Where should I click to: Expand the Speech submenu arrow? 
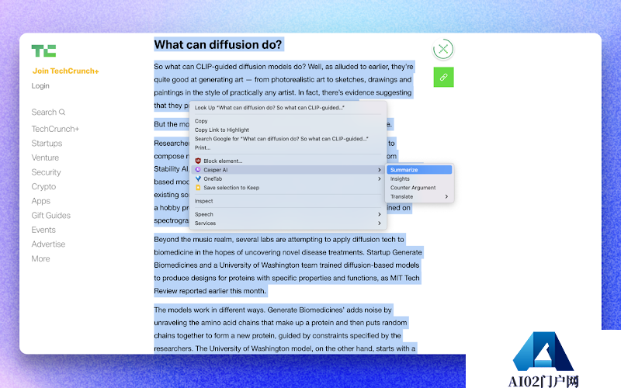point(380,214)
